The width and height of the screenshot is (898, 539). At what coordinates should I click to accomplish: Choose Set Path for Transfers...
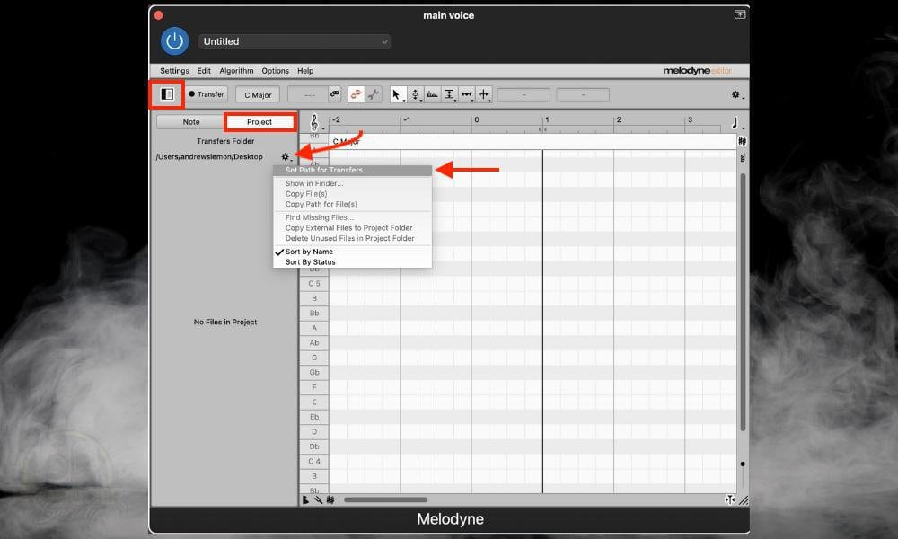pyautogui.click(x=352, y=170)
